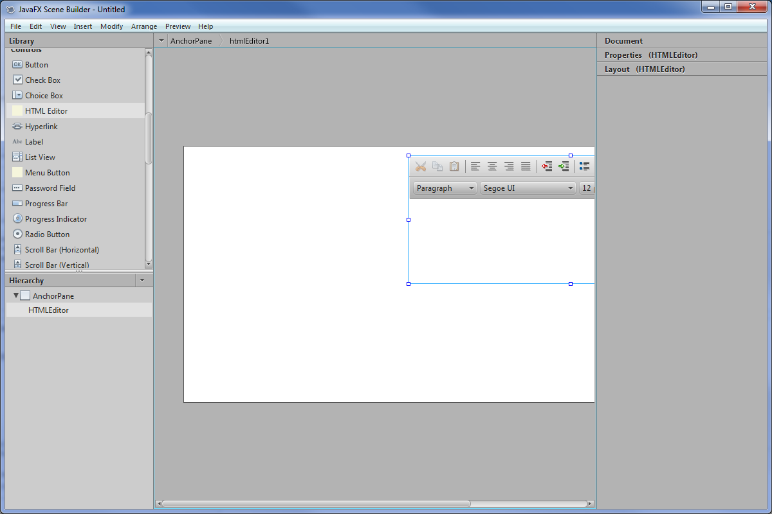This screenshot has width=772, height=514.
Task: Click the Cut scissors icon in HTML editor
Action: (421, 166)
